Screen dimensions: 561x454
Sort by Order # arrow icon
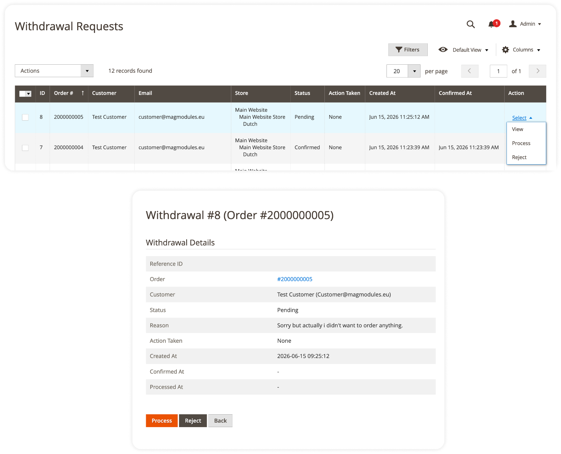[83, 93]
